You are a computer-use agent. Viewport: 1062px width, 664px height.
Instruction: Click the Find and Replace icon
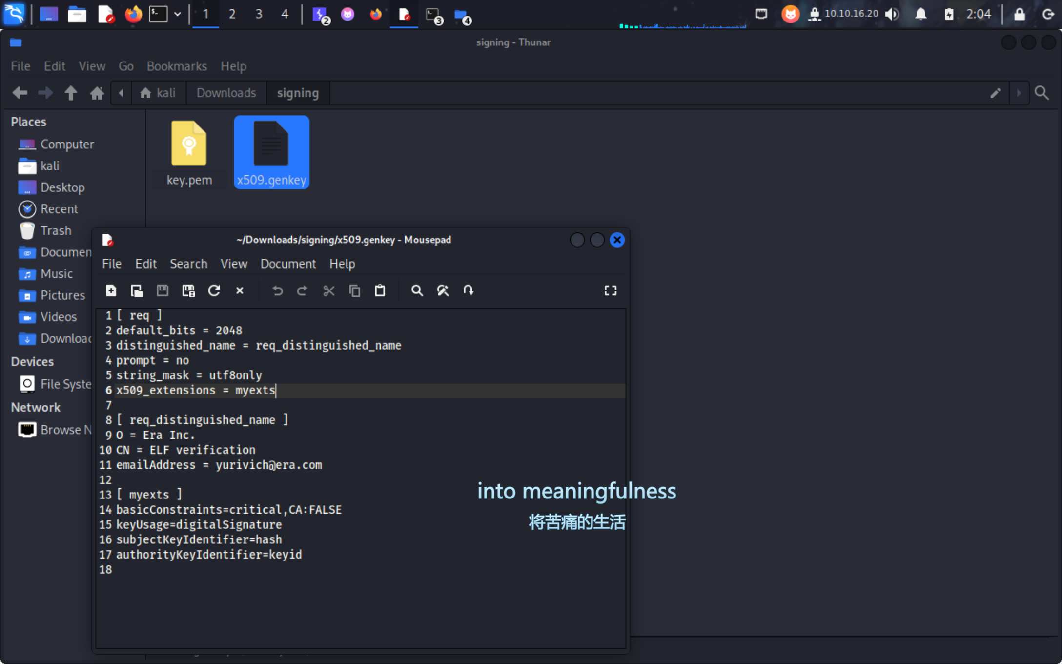[x=443, y=291]
